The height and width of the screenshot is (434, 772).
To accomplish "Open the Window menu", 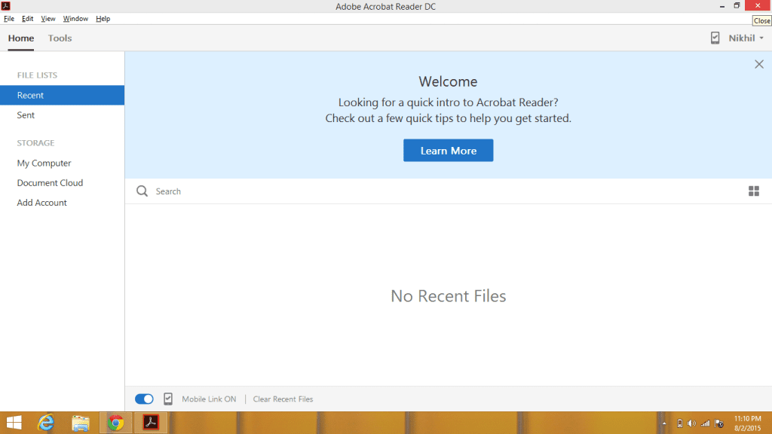I will click(x=75, y=19).
